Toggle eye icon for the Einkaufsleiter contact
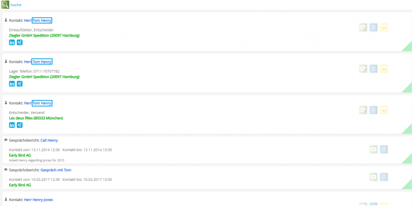This screenshot has height=217, width=412. [x=384, y=28]
